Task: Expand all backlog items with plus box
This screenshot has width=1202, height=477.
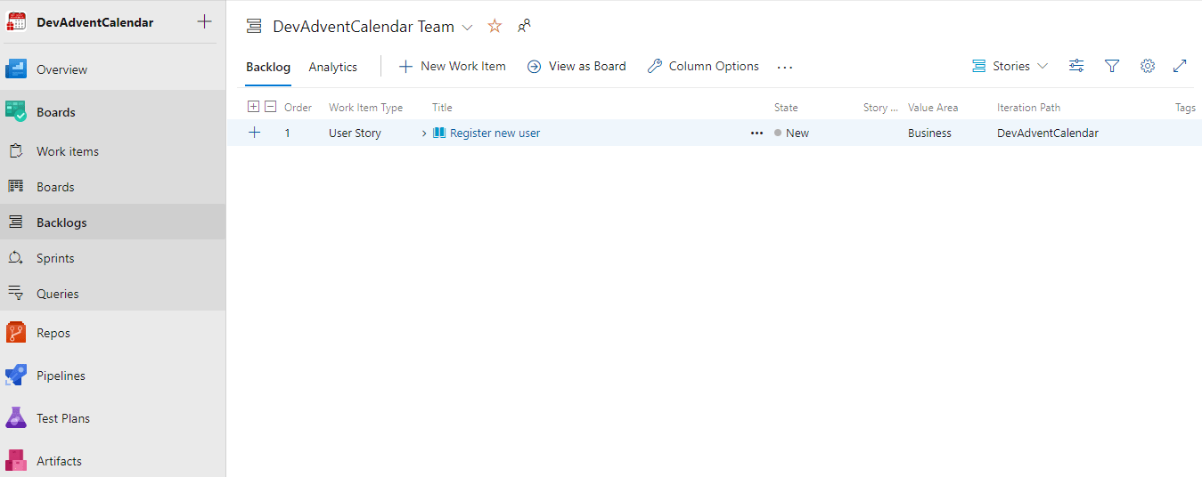Action: tap(253, 107)
